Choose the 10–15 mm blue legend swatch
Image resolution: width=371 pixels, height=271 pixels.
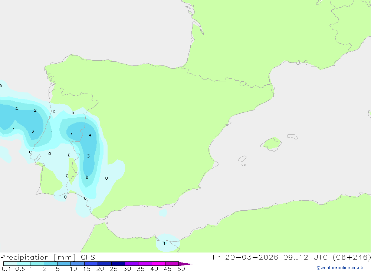(78, 264)
